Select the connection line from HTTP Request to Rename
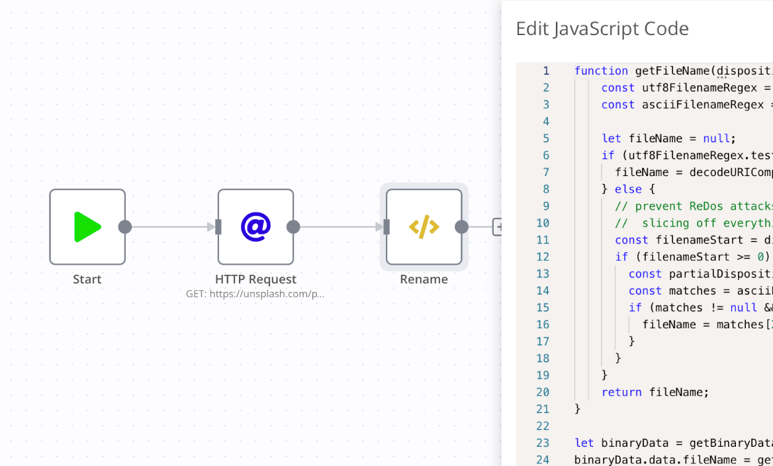The height and width of the screenshot is (466, 773). 339,227
